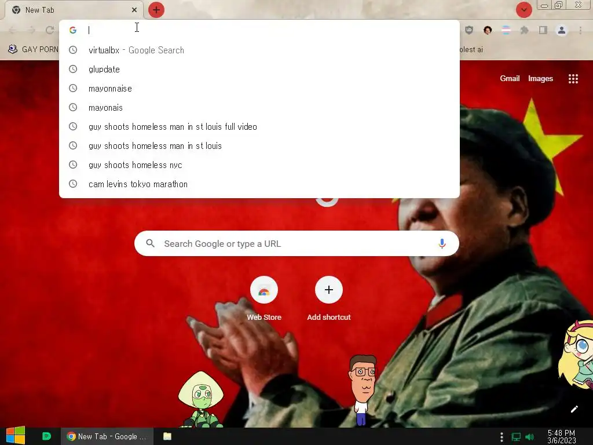Close the New Tab tab
This screenshot has width=593, height=445.
point(134,10)
